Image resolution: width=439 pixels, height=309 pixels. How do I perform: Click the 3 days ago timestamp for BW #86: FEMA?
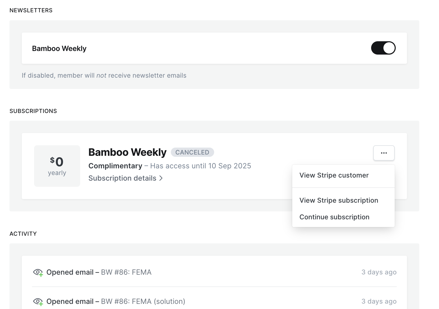click(379, 272)
